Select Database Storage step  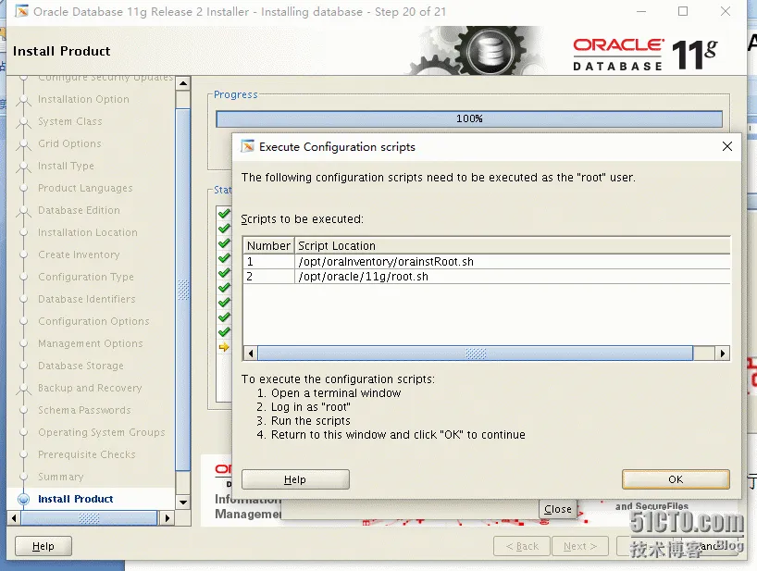coord(81,366)
